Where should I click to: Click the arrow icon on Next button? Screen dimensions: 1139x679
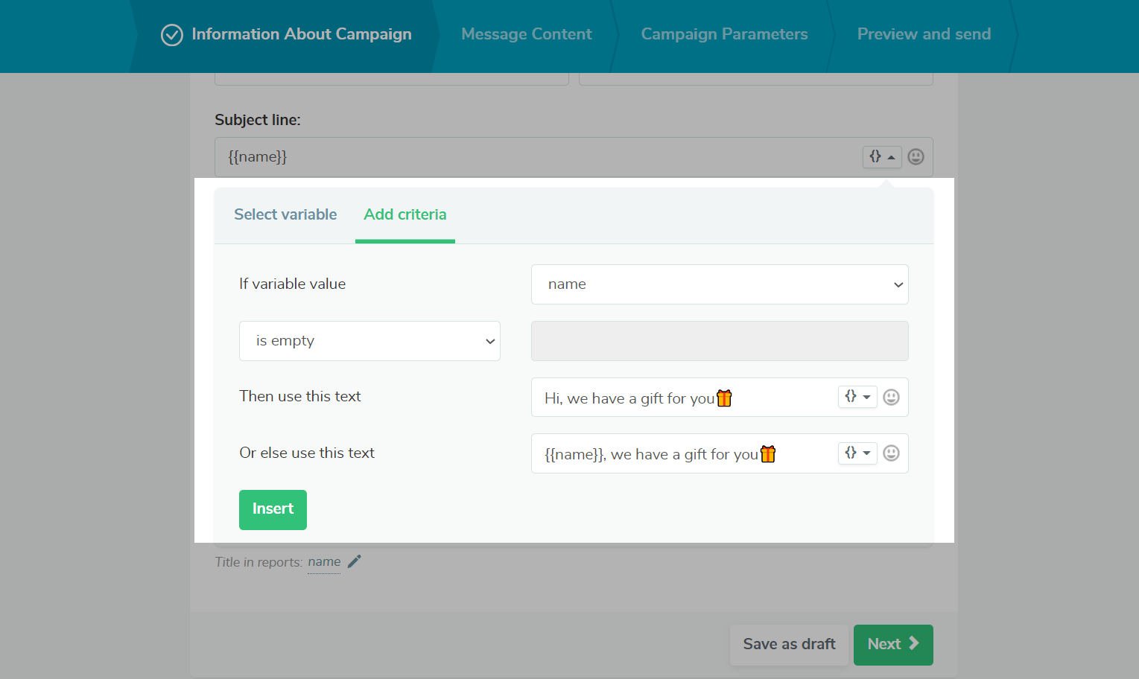(914, 643)
